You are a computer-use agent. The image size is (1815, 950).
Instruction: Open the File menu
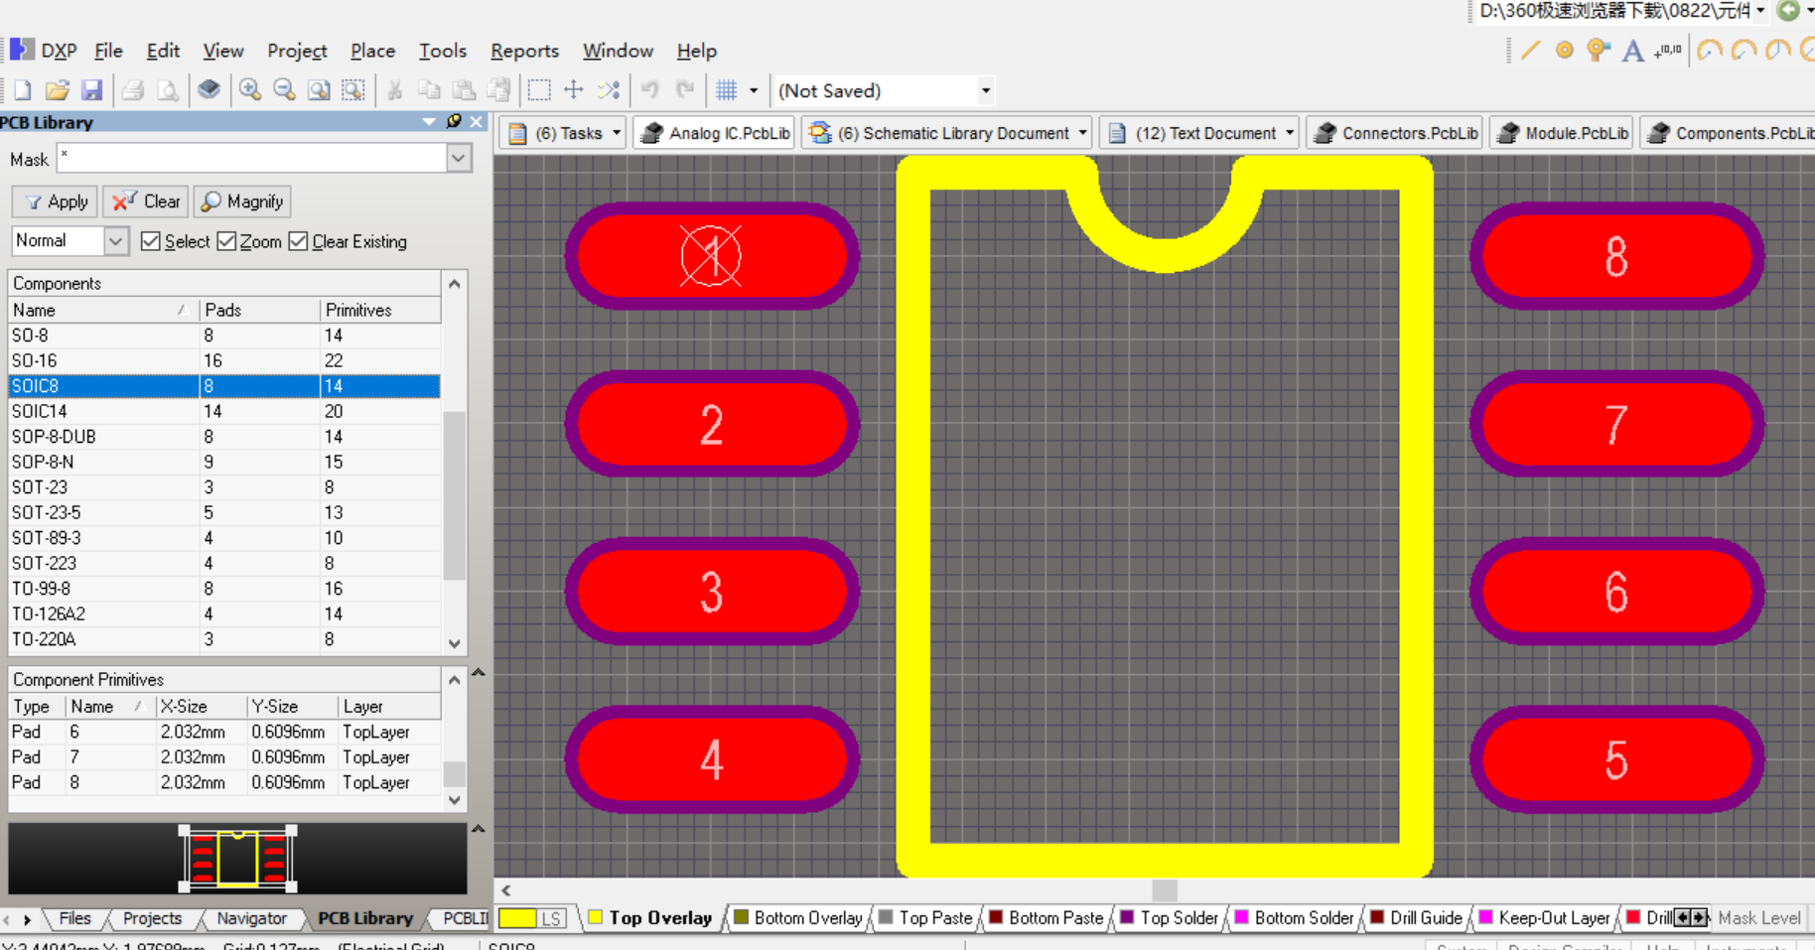pos(108,51)
